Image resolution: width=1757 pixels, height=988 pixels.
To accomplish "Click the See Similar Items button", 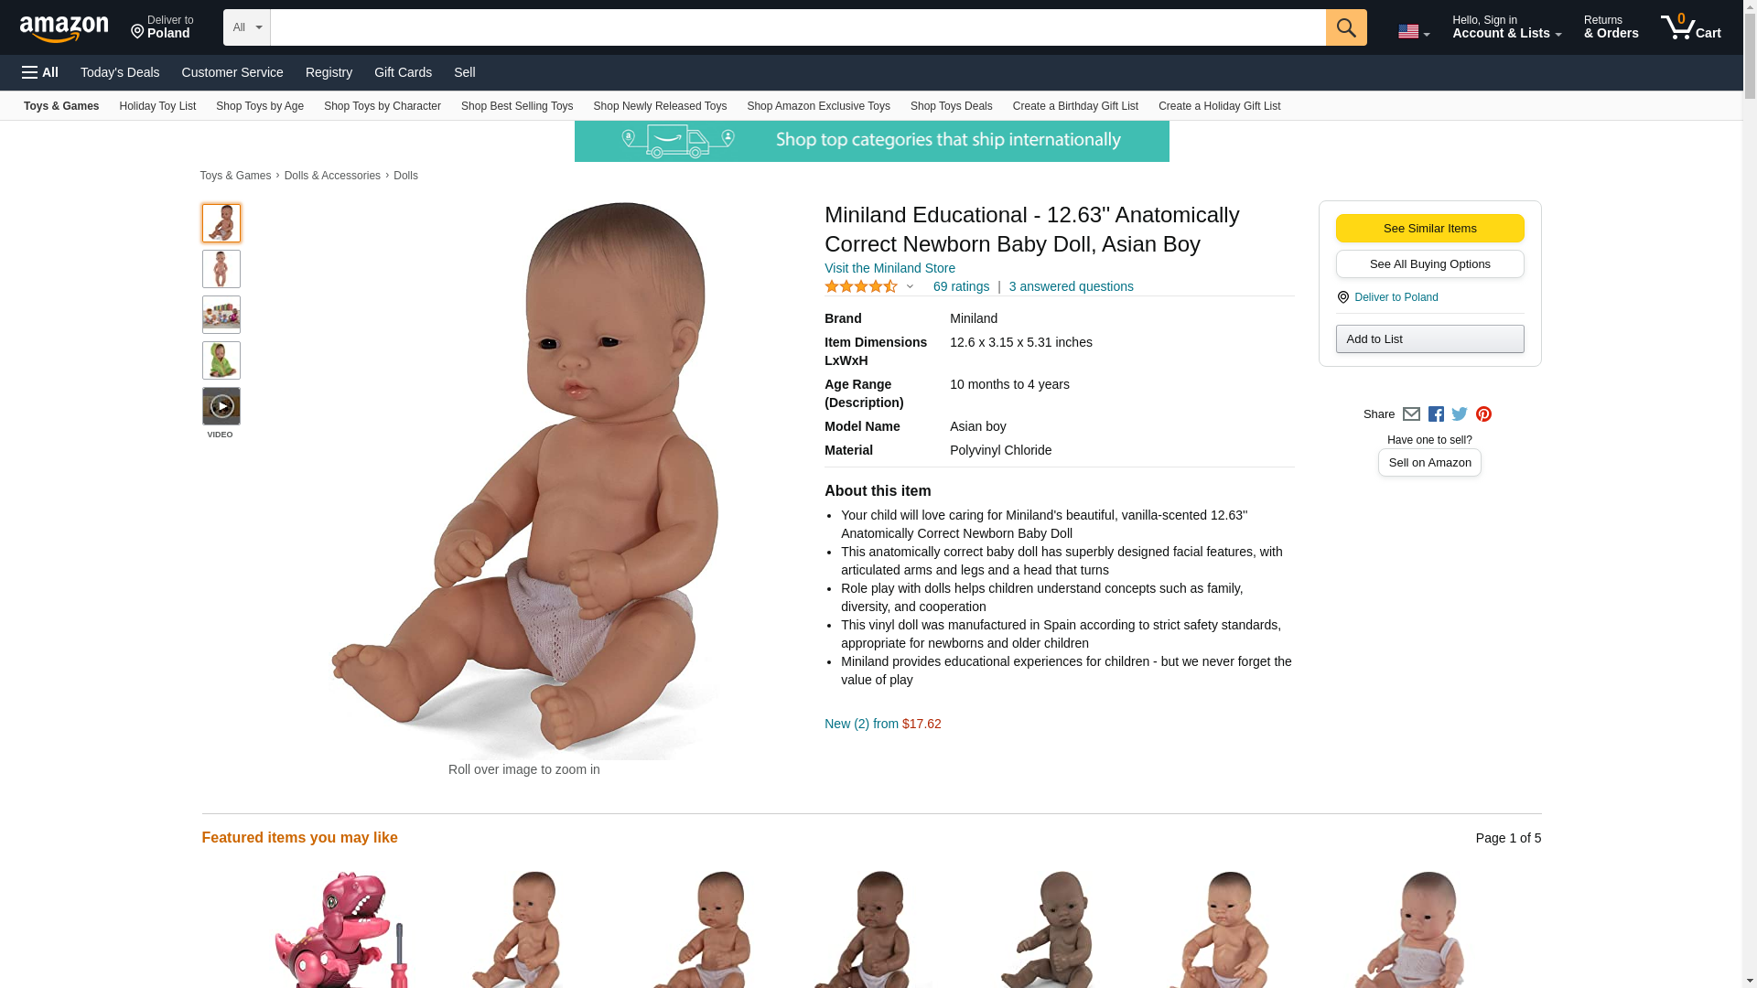I will coord(1429,229).
